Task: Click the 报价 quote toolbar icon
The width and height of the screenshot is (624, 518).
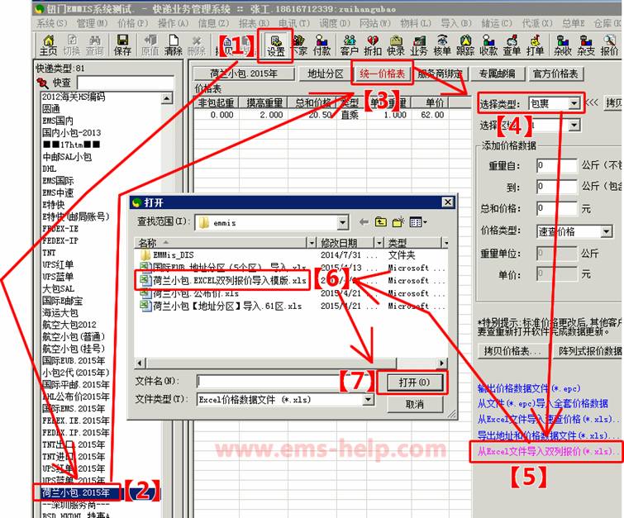Action: coord(609,45)
